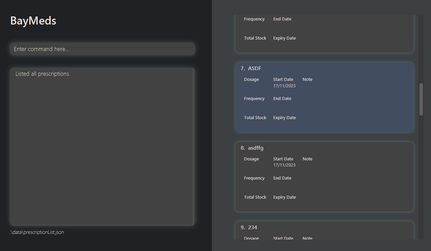Click the asdffg card's Start Date 17/11/2023
431x251 pixels.
(x=284, y=165)
